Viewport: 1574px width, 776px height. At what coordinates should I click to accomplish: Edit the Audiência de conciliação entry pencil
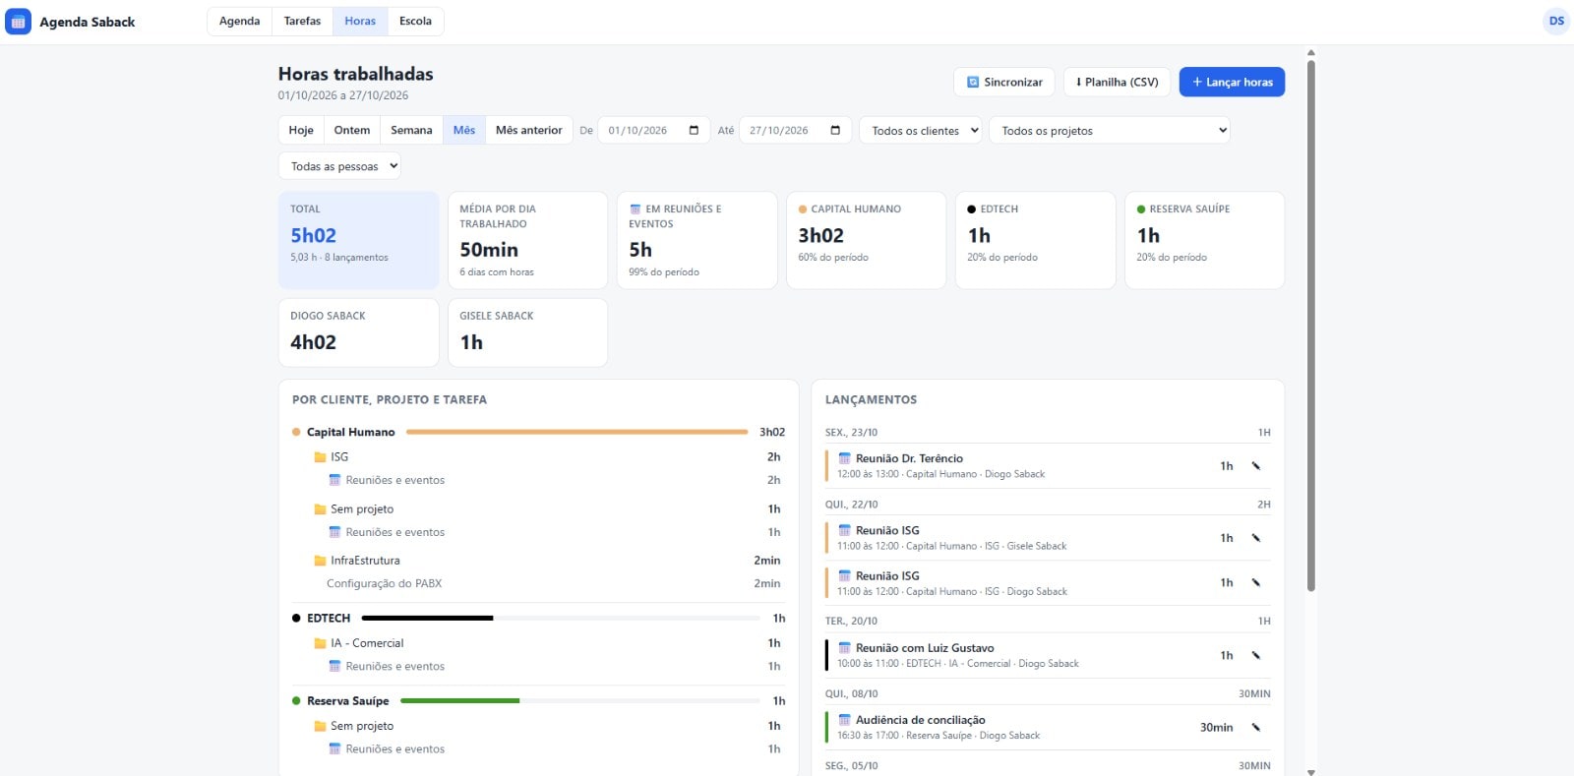(x=1256, y=728)
